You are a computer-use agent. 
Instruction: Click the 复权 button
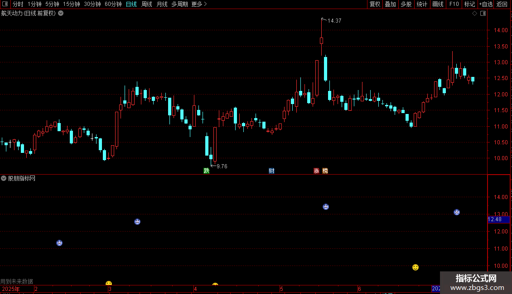point(375,4)
